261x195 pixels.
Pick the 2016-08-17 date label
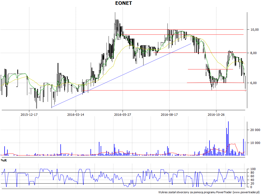pyautogui.click(x=169, y=115)
